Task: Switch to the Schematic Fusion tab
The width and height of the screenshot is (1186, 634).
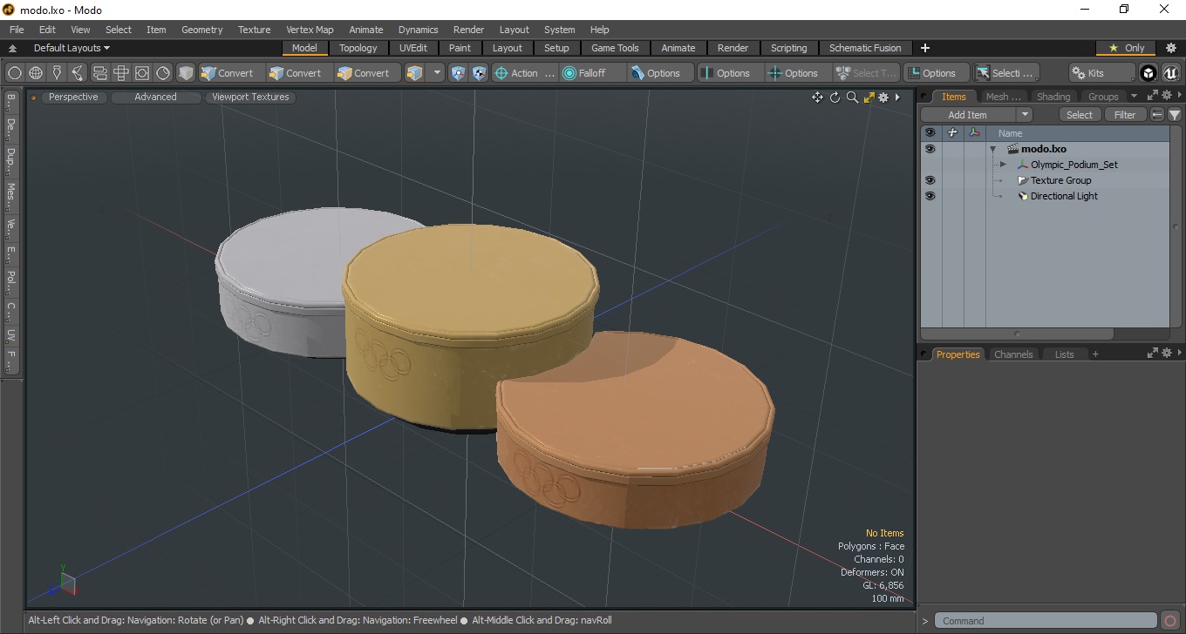Action: click(x=865, y=48)
